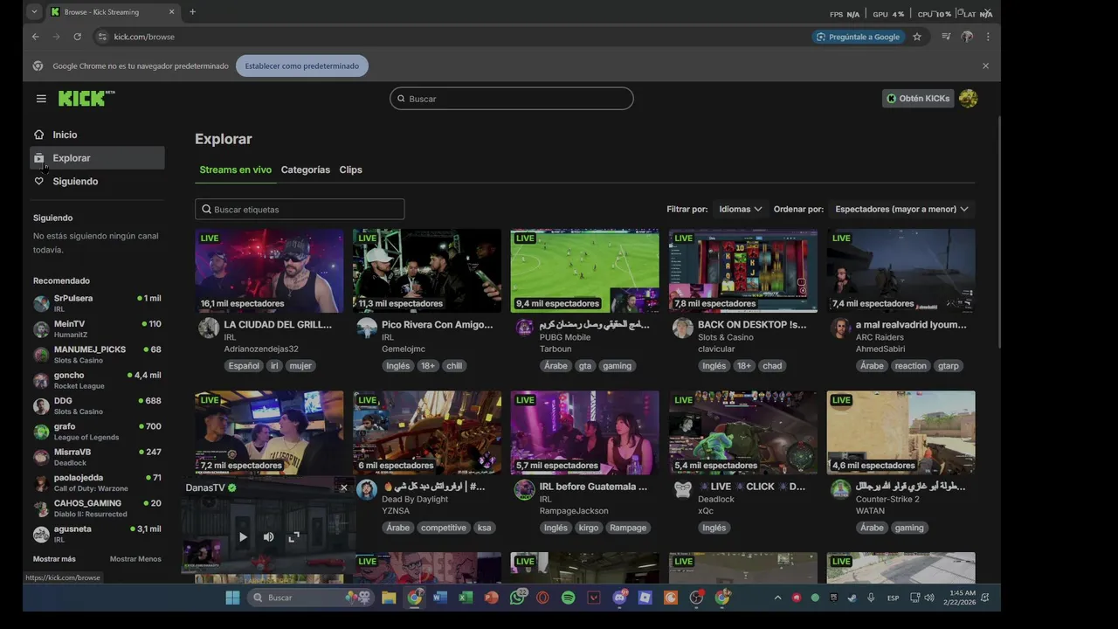
Task: Click Mostrar Menos in recommended list
Action: tap(135, 559)
